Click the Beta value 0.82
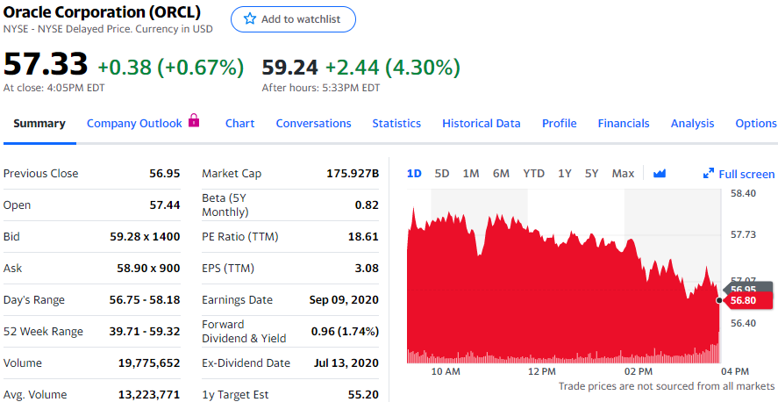 coord(368,205)
